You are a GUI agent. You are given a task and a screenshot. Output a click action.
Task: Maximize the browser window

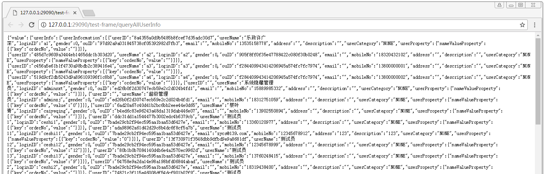click(521, 5)
